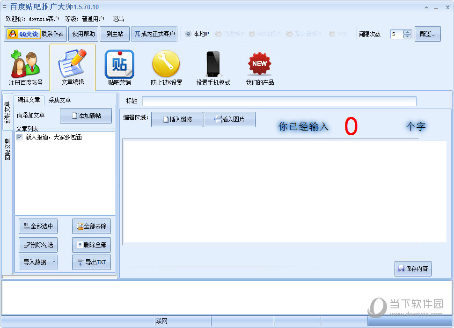This screenshot has height=328, width=454.
Task: Click 添加新帖 to add a post
Action: click(86, 116)
